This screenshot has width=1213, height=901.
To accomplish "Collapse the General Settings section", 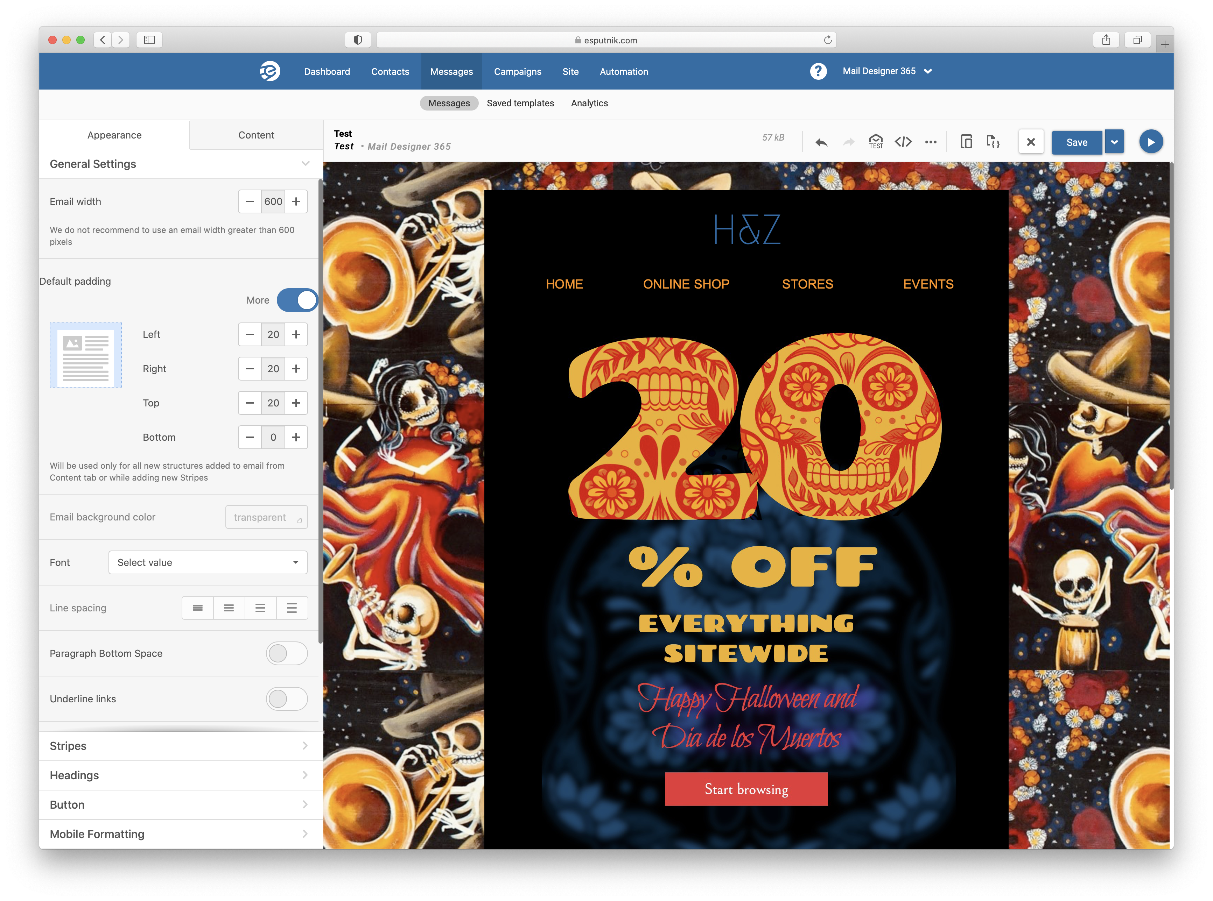I will (x=306, y=164).
